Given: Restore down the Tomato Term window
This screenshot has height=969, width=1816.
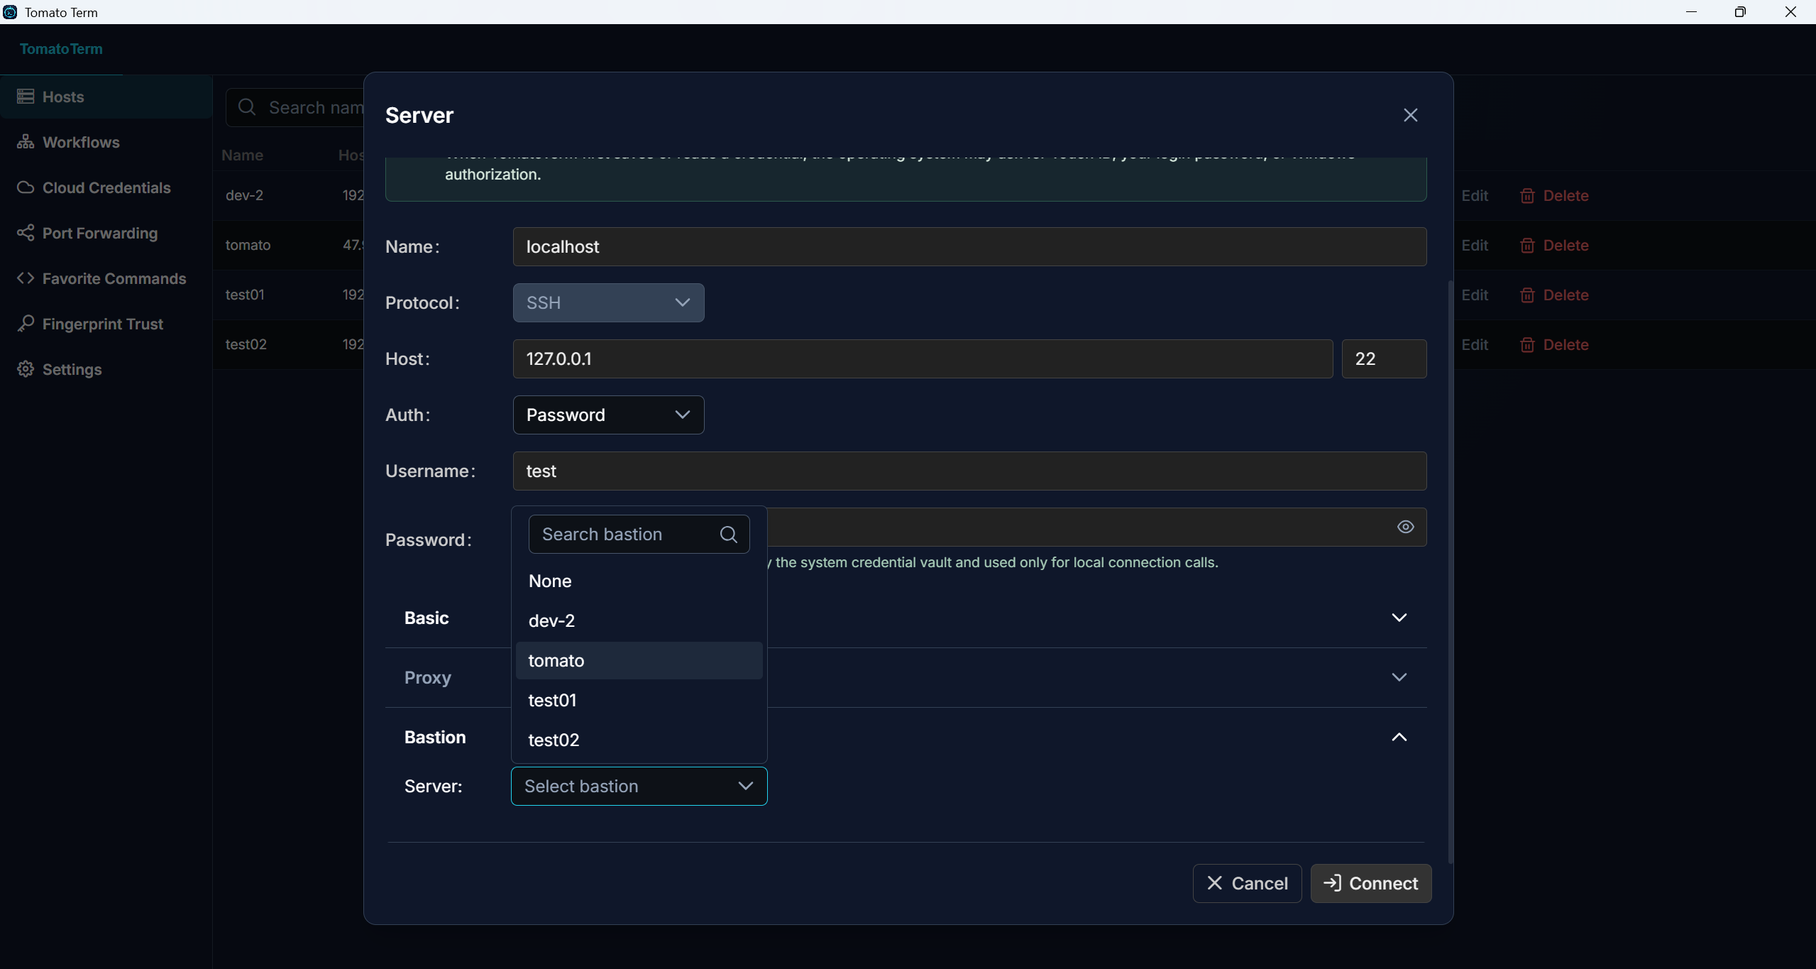Looking at the screenshot, I should (x=1740, y=12).
